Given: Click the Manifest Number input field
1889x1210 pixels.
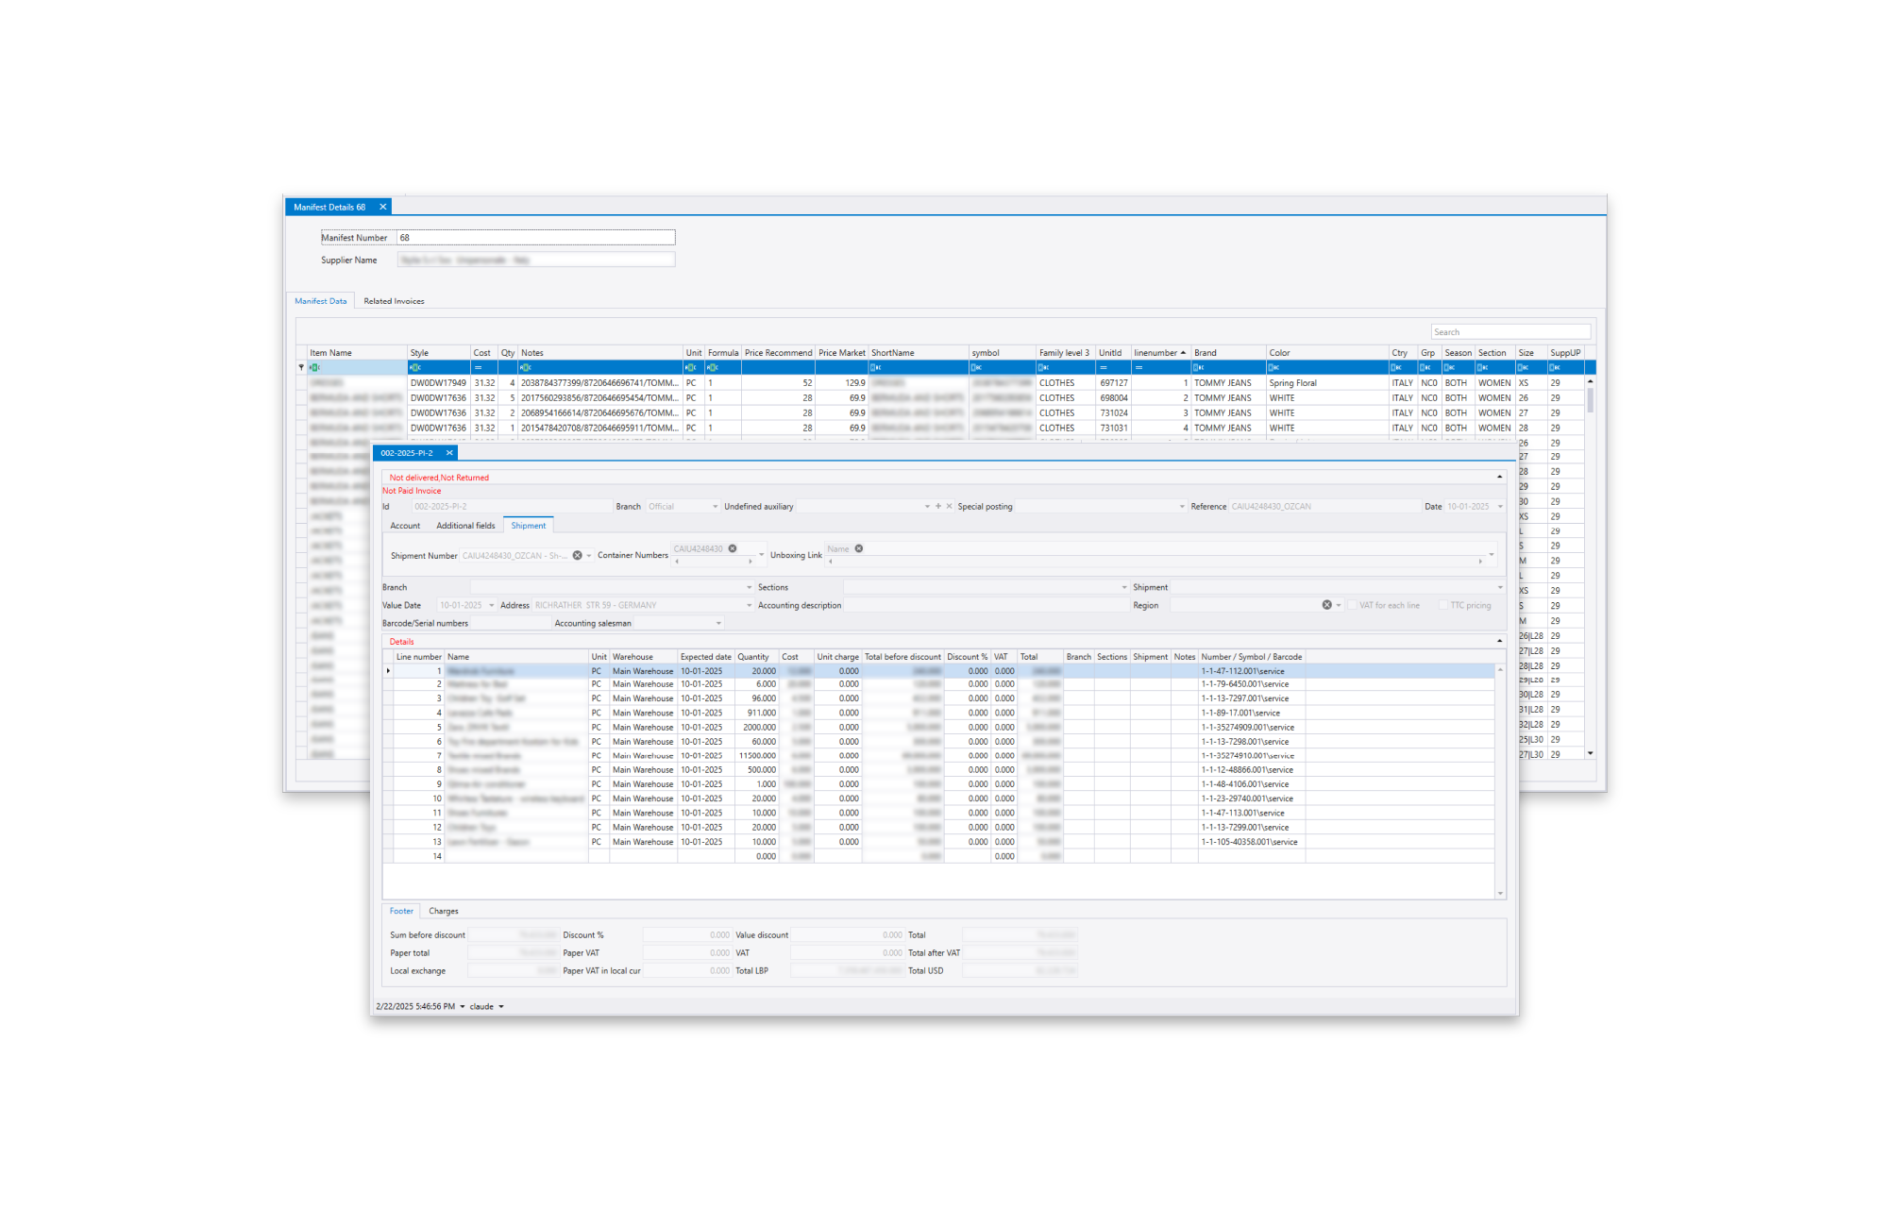Looking at the screenshot, I should point(535,238).
